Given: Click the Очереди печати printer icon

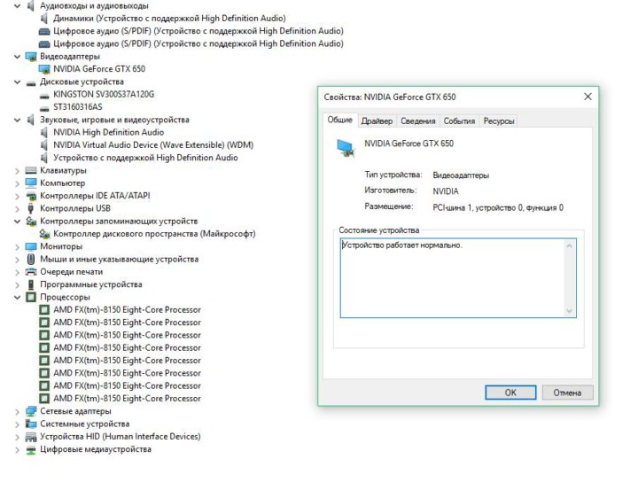Looking at the screenshot, I should click(31, 272).
